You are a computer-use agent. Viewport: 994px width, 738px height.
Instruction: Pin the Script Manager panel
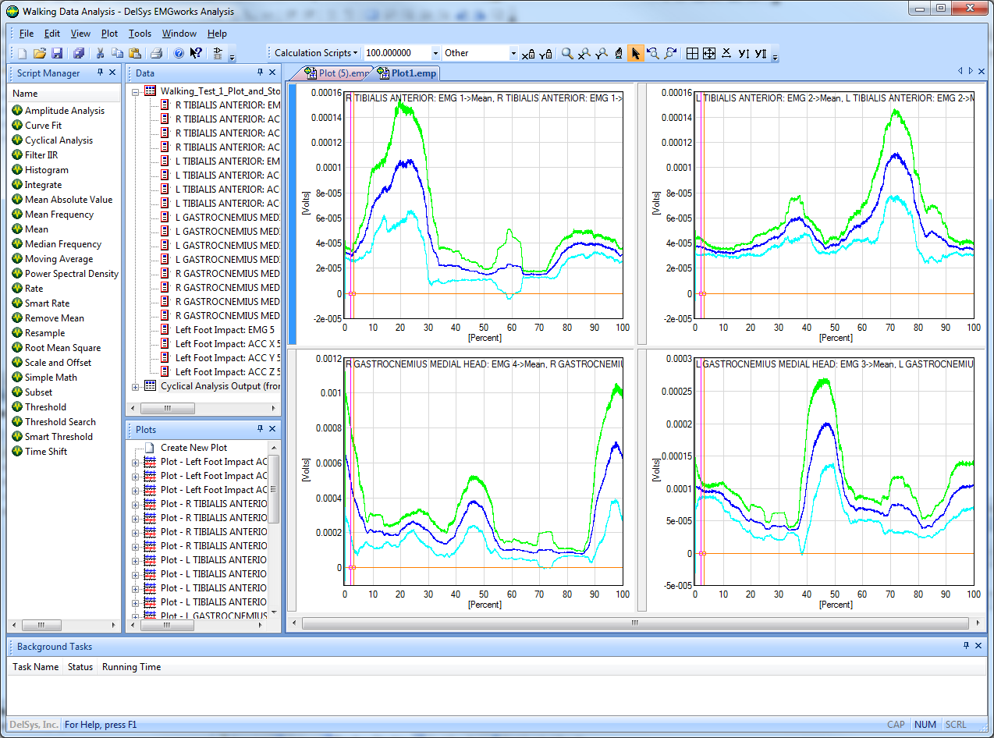(100, 73)
